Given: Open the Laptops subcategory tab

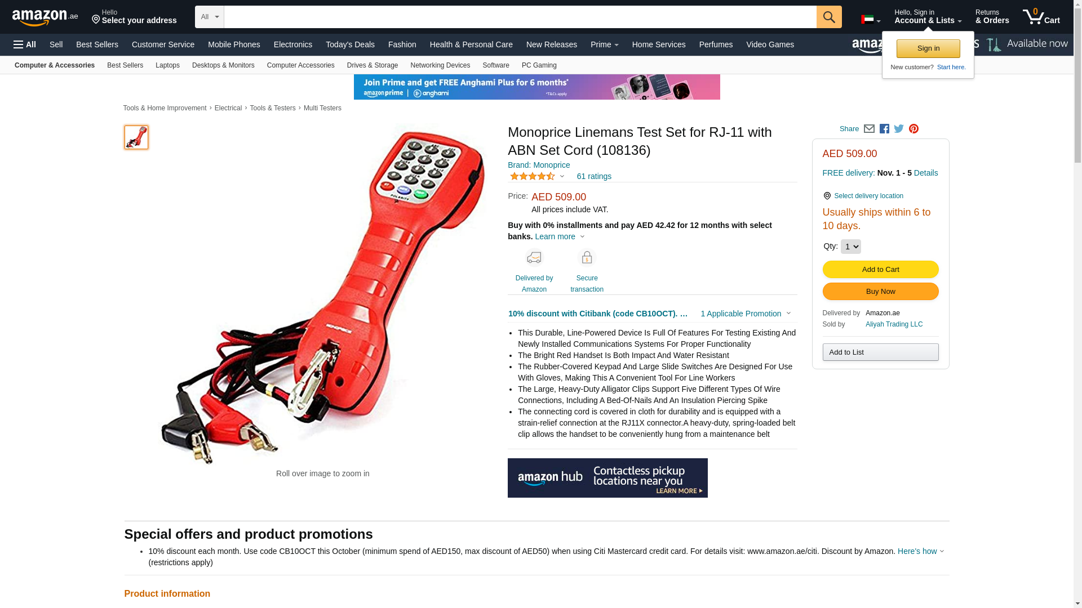Looking at the screenshot, I should point(167,65).
